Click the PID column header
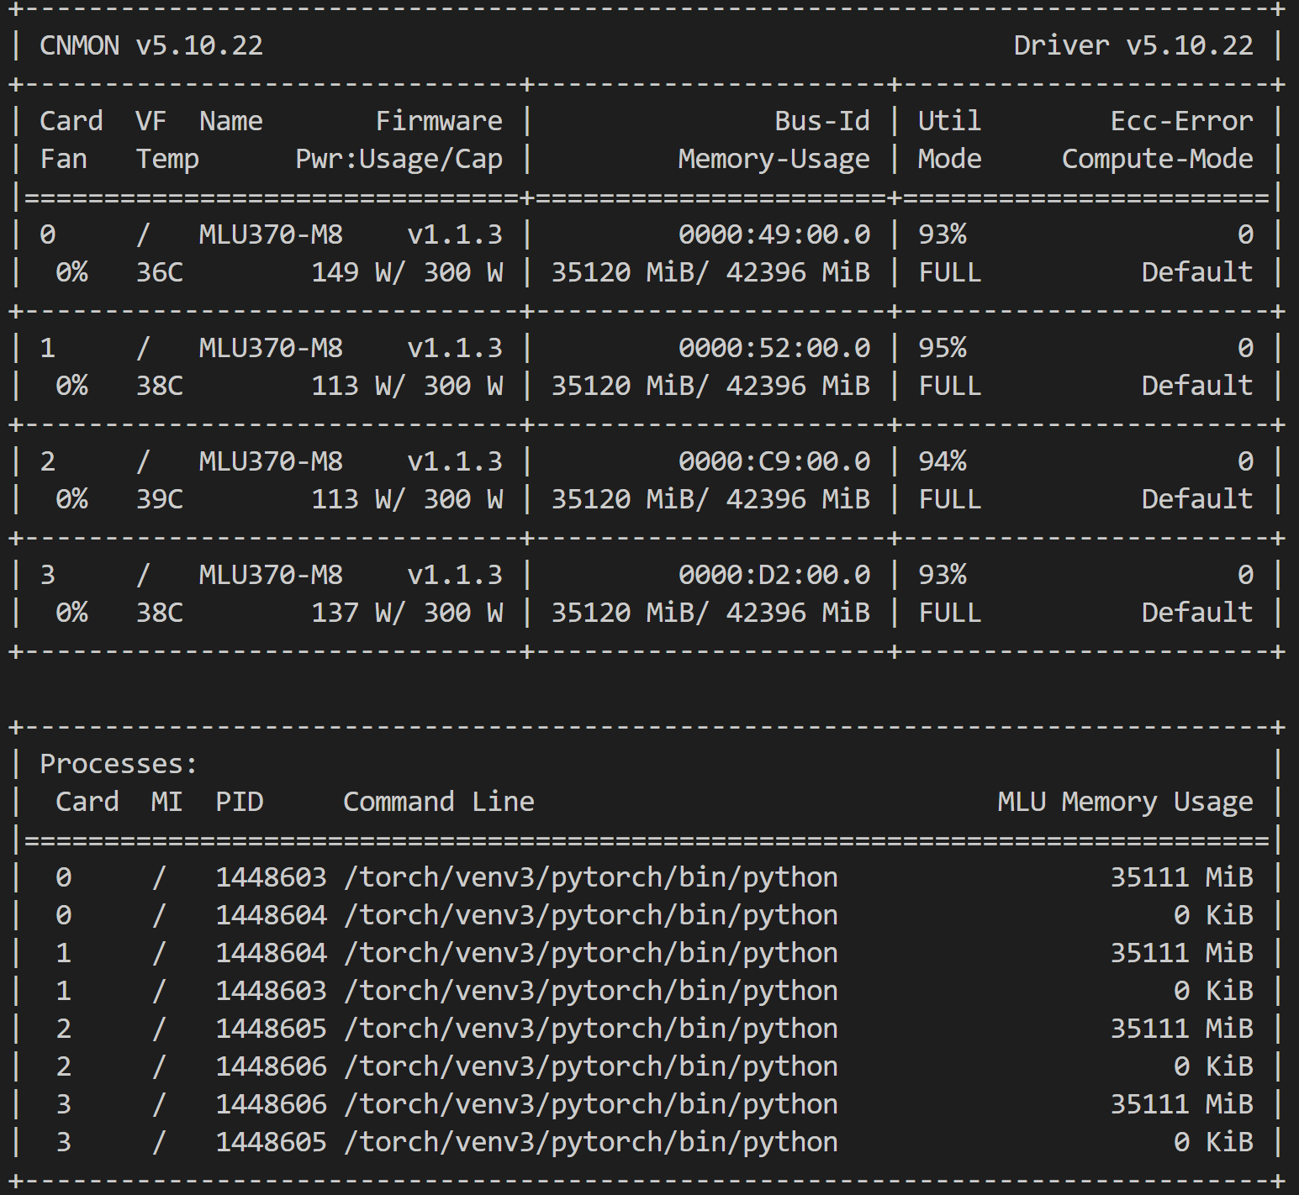The image size is (1299, 1195). [x=240, y=802]
